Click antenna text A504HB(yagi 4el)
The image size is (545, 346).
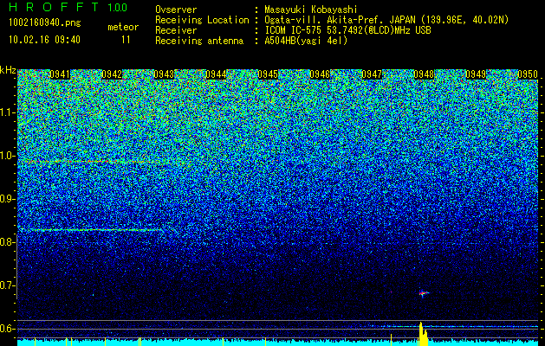coord(306,41)
